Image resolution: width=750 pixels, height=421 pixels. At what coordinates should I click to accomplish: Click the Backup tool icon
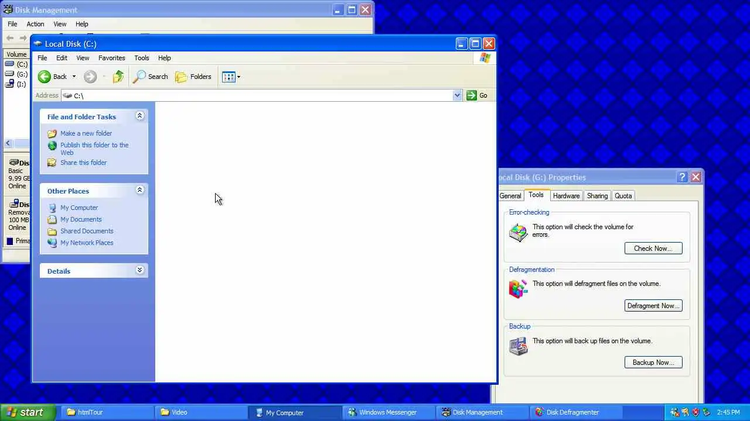pyautogui.click(x=519, y=346)
